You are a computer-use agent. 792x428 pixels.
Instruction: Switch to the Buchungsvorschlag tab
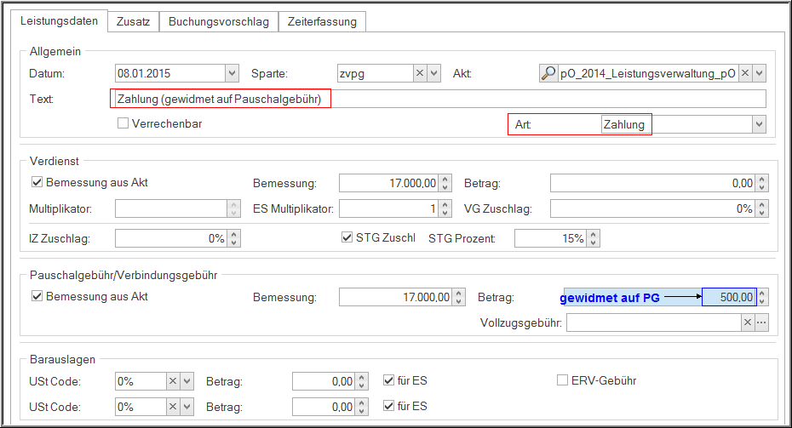[x=218, y=21]
